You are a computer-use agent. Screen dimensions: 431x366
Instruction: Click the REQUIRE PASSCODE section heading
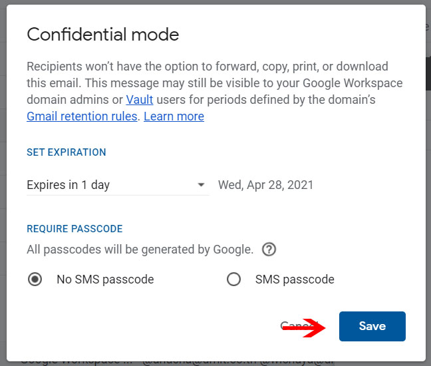click(74, 228)
